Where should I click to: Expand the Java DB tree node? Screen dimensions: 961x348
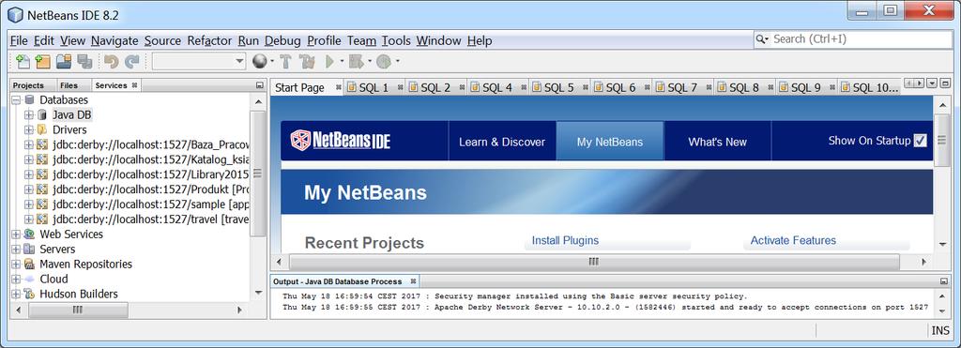(28, 114)
